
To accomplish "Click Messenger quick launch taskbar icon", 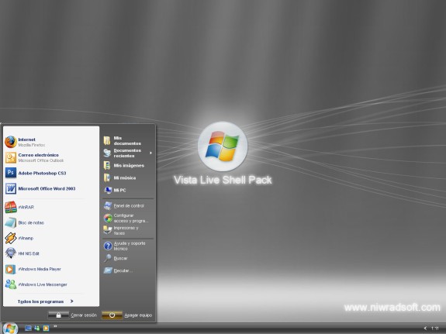I will pyautogui.click(x=37, y=329).
